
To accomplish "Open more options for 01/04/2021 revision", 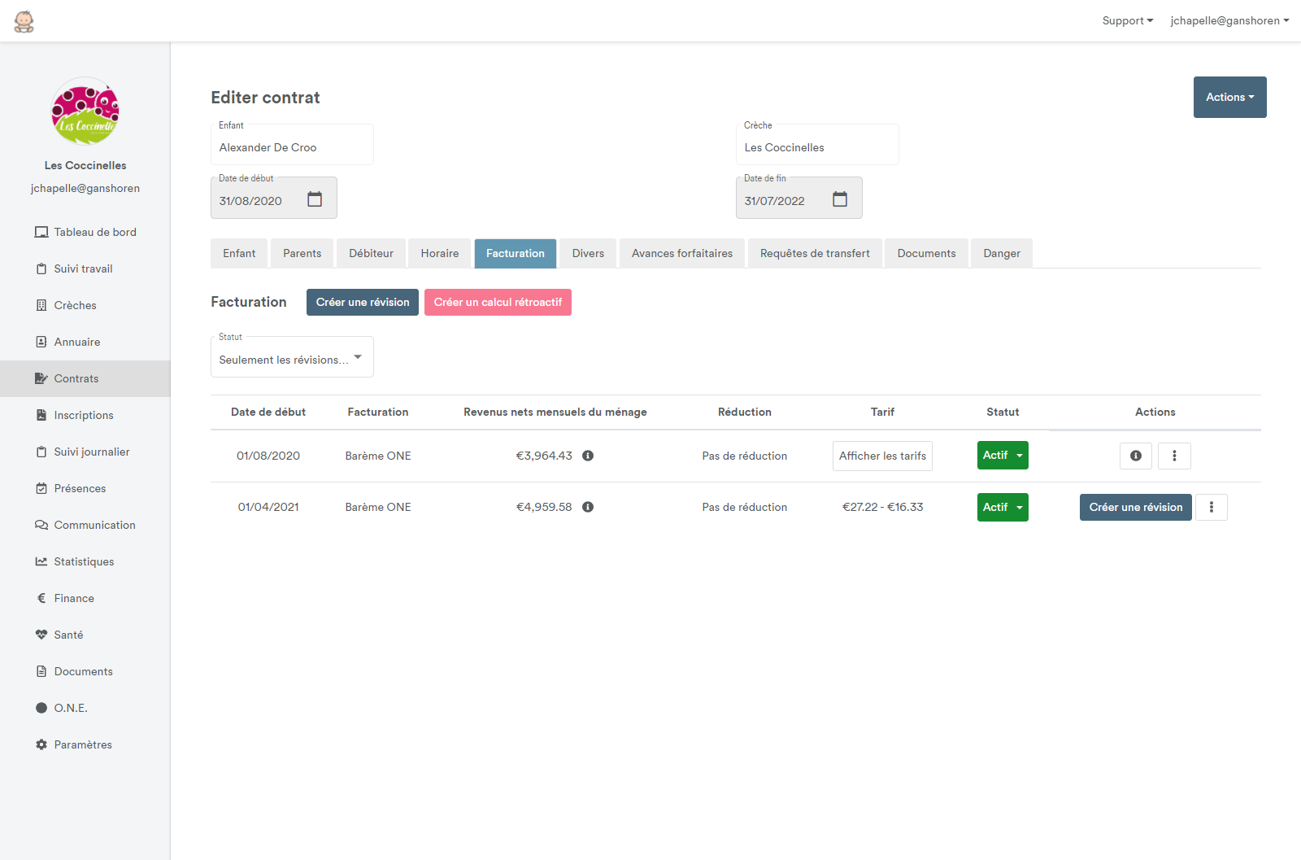I will tap(1211, 507).
